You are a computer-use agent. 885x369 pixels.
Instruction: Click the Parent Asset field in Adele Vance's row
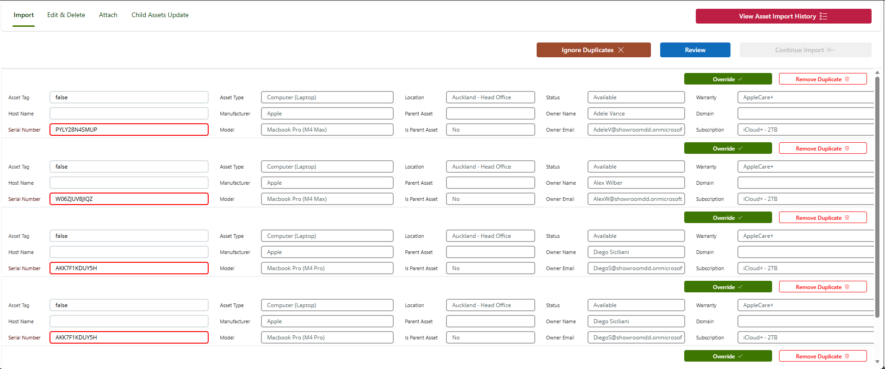pyautogui.click(x=490, y=114)
